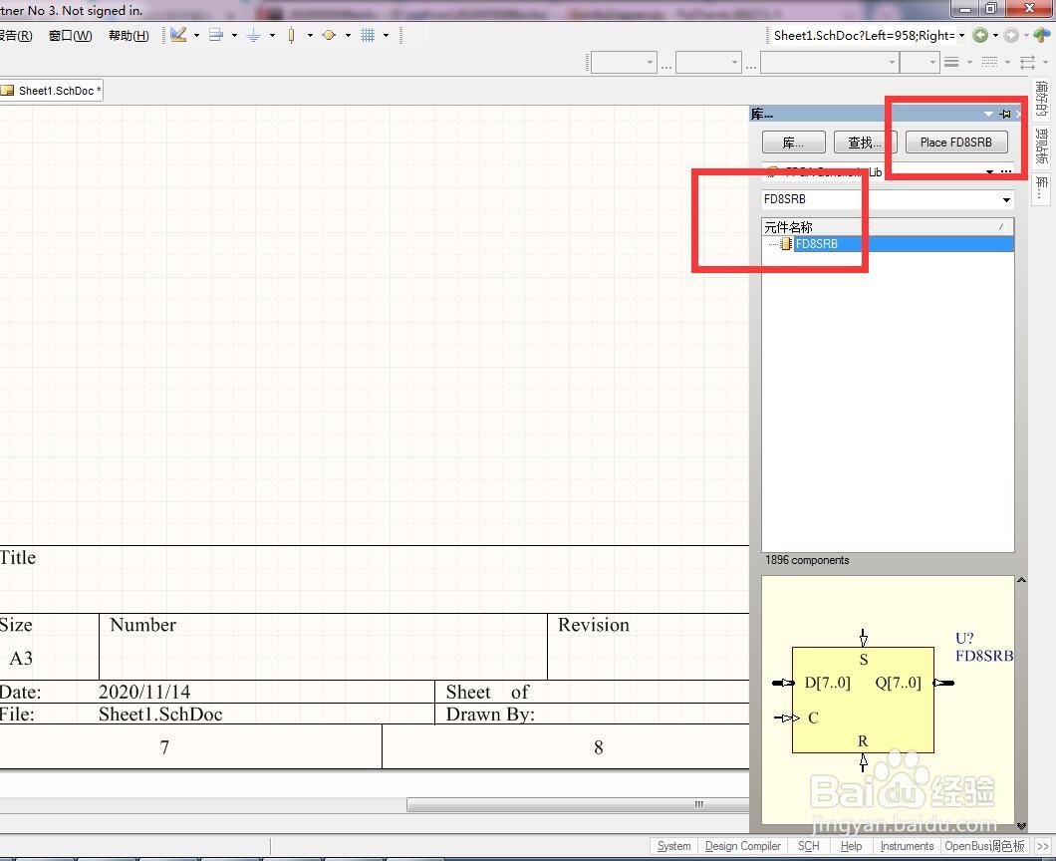Select the power sources ground icon
1056x861 pixels.
pos(254,35)
